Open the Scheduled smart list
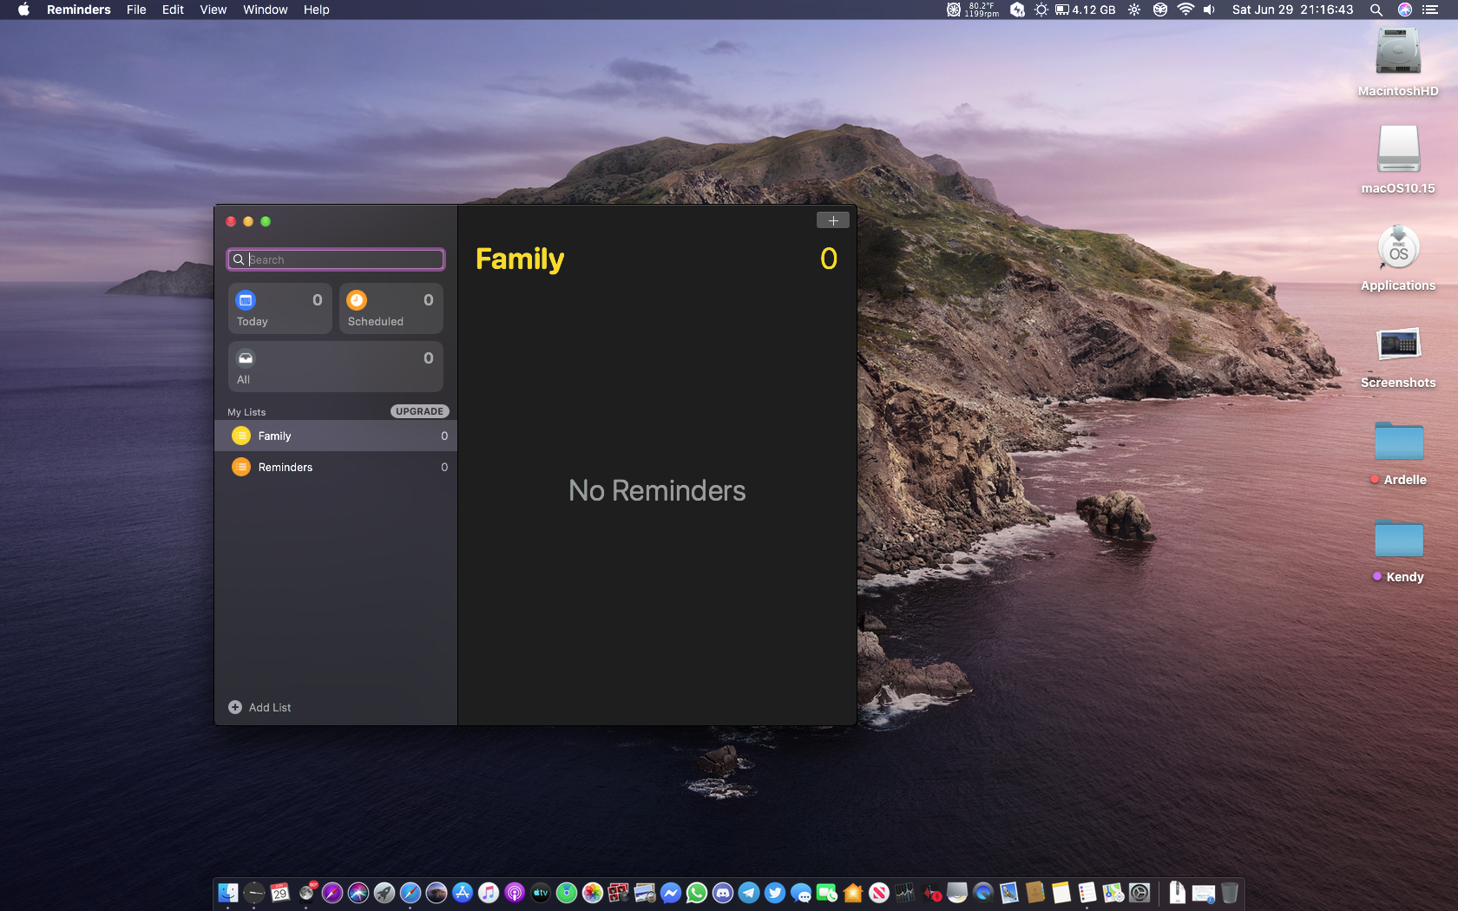The image size is (1458, 911). point(391,309)
